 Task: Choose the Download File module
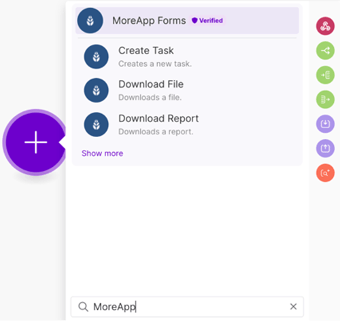pos(187,90)
